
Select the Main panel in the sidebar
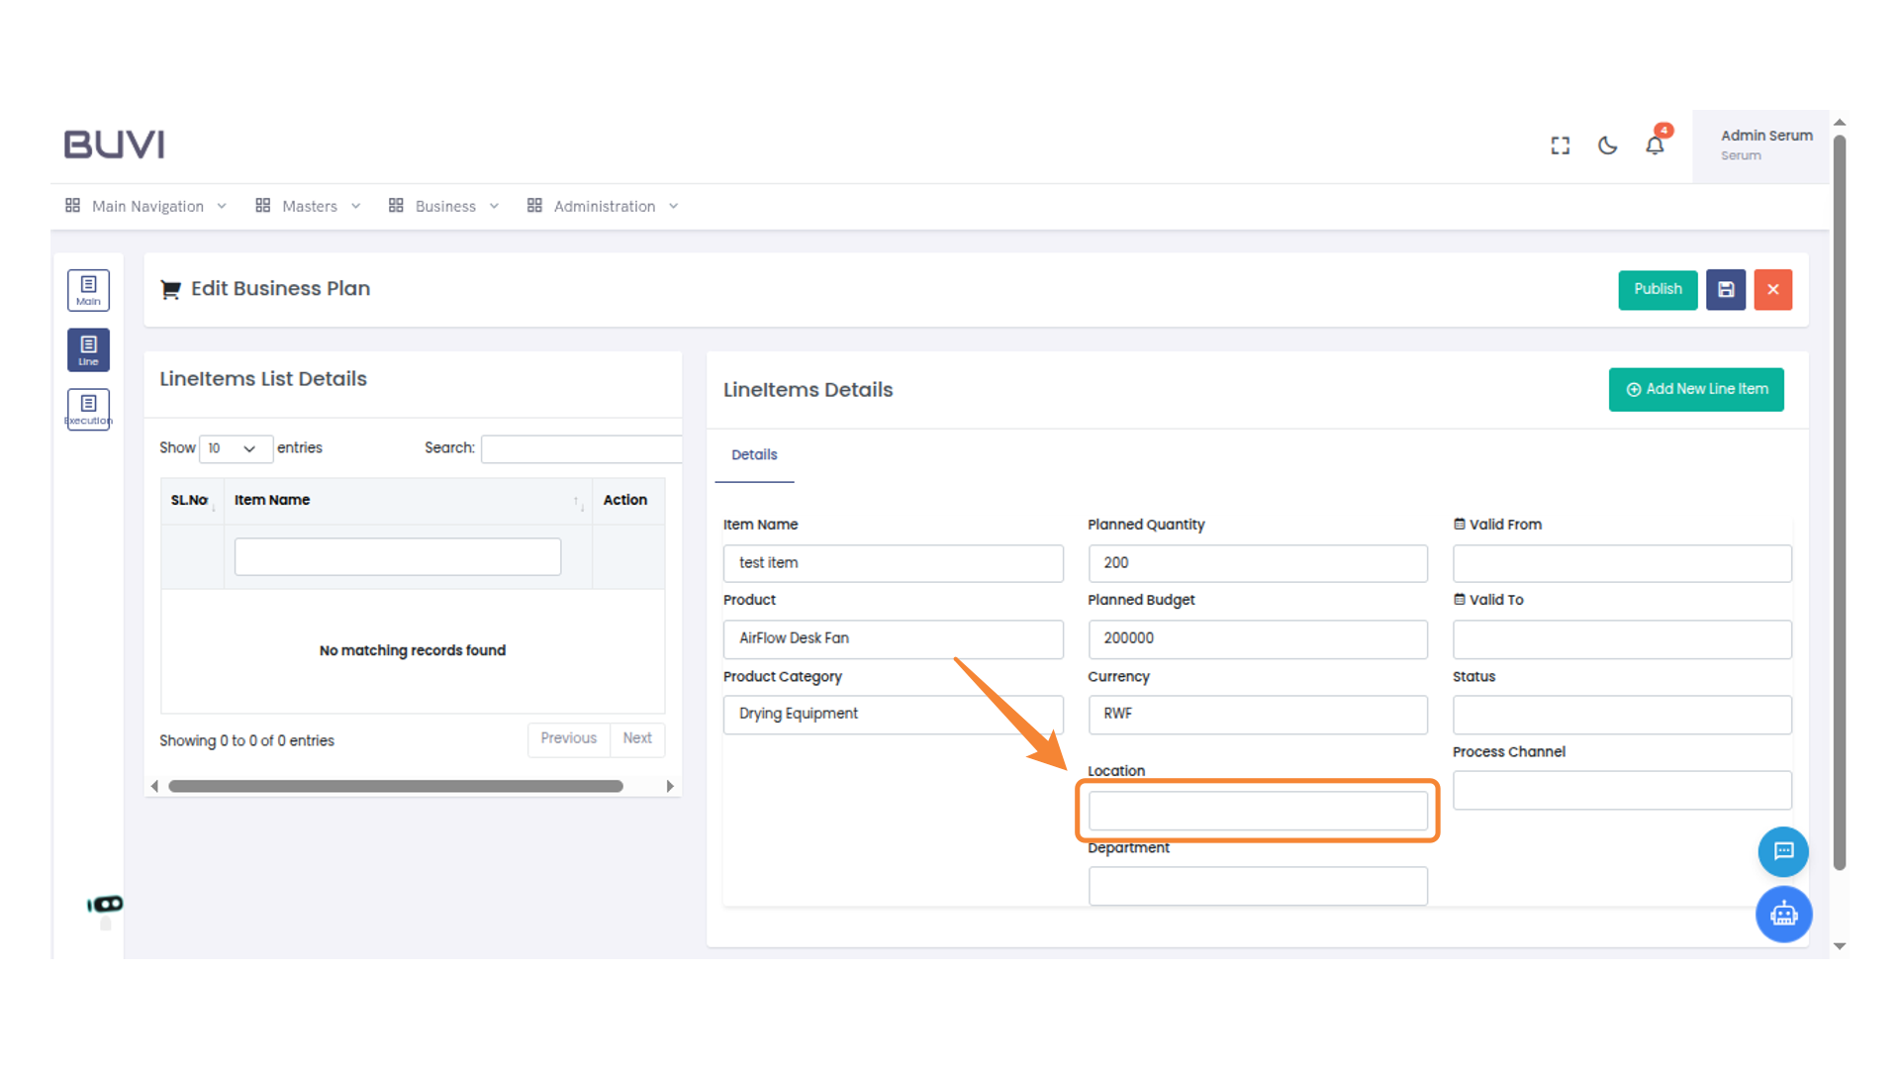(x=88, y=289)
